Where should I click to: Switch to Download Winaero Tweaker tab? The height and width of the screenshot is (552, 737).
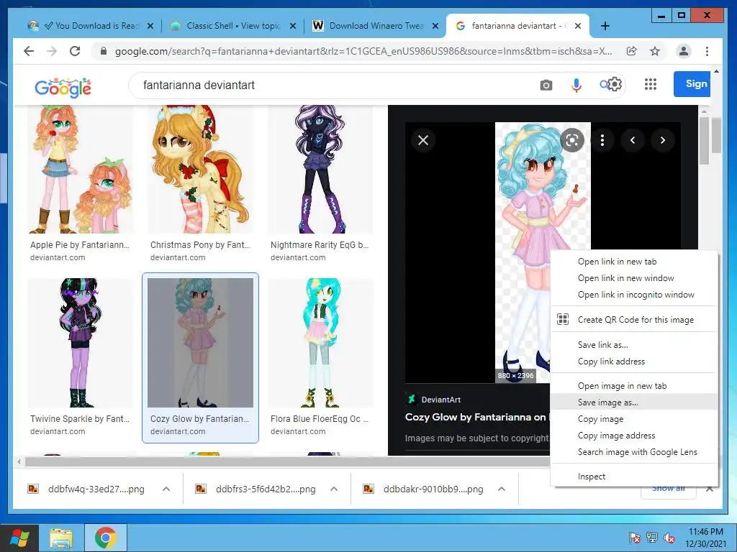pyautogui.click(x=375, y=26)
